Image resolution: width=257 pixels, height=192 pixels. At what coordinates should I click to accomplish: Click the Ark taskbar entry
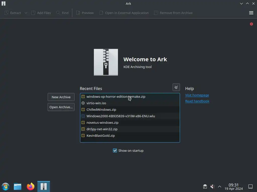coord(44,186)
